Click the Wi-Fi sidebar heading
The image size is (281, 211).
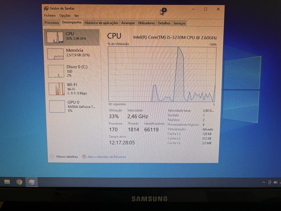72,84
